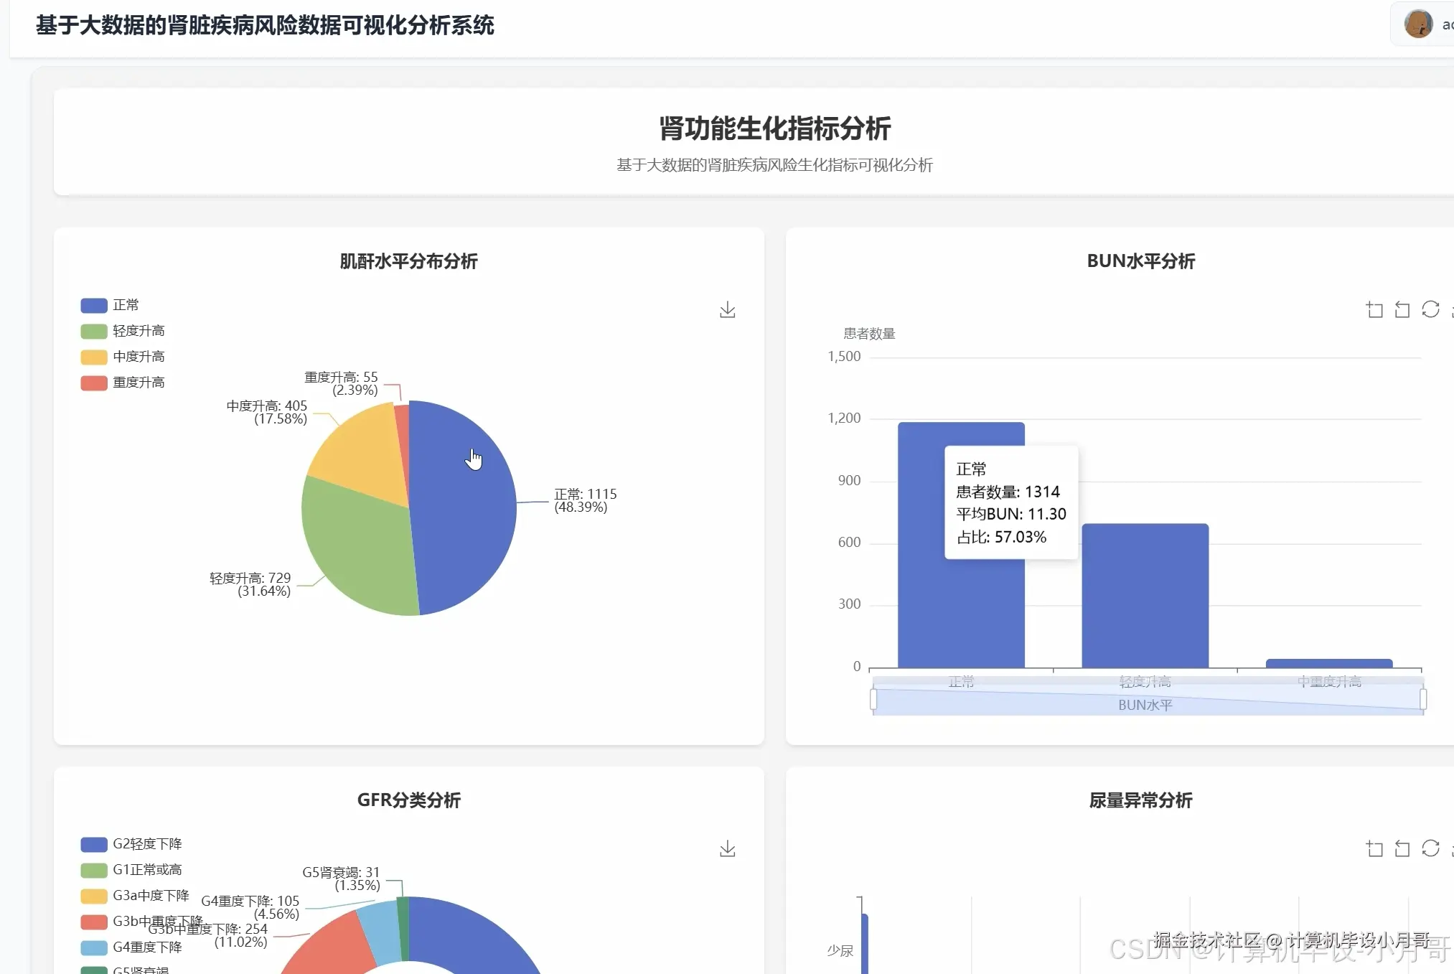The width and height of the screenshot is (1454, 974).
Task: Click zoom reset icon on BUN chart
Action: [x=1402, y=309]
